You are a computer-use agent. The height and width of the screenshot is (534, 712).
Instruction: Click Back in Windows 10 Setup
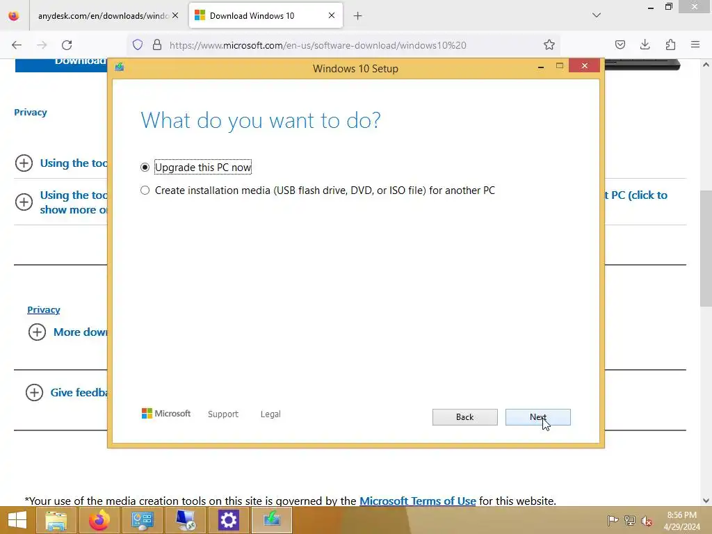coord(464,417)
